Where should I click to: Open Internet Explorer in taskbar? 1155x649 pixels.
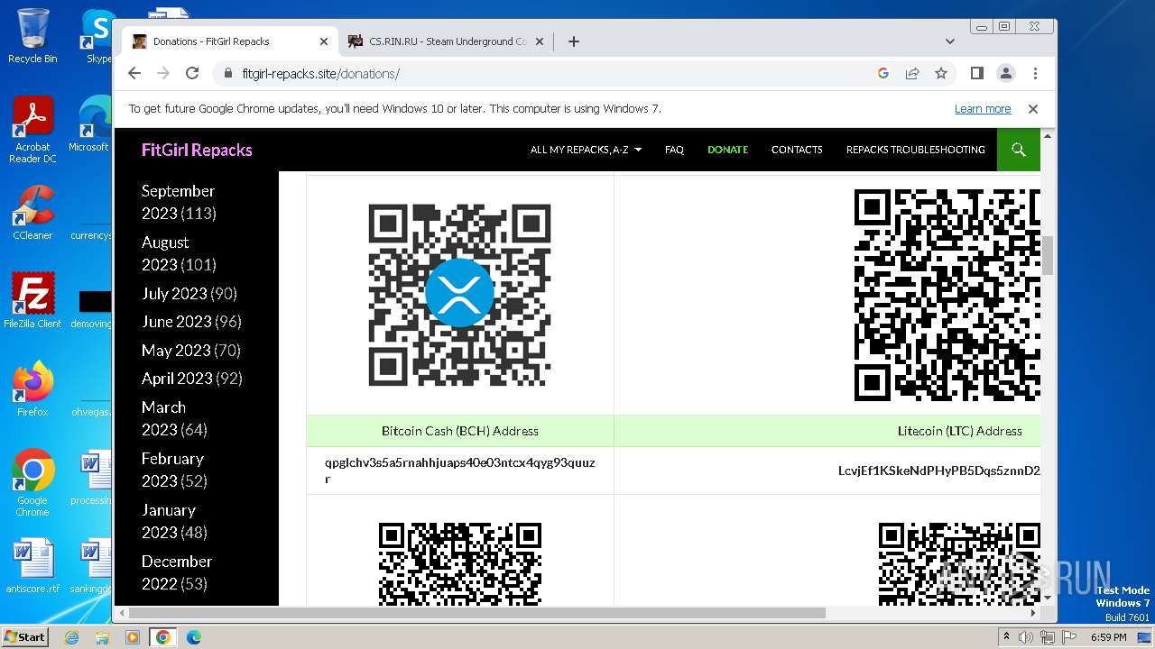click(71, 637)
